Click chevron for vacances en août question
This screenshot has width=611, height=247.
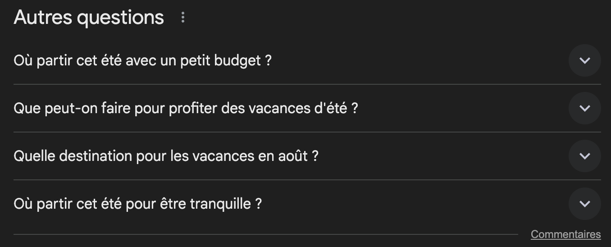tap(584, 156)
